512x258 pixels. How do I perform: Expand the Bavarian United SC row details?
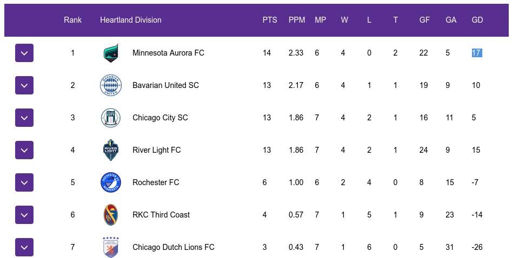pos(24,85)
